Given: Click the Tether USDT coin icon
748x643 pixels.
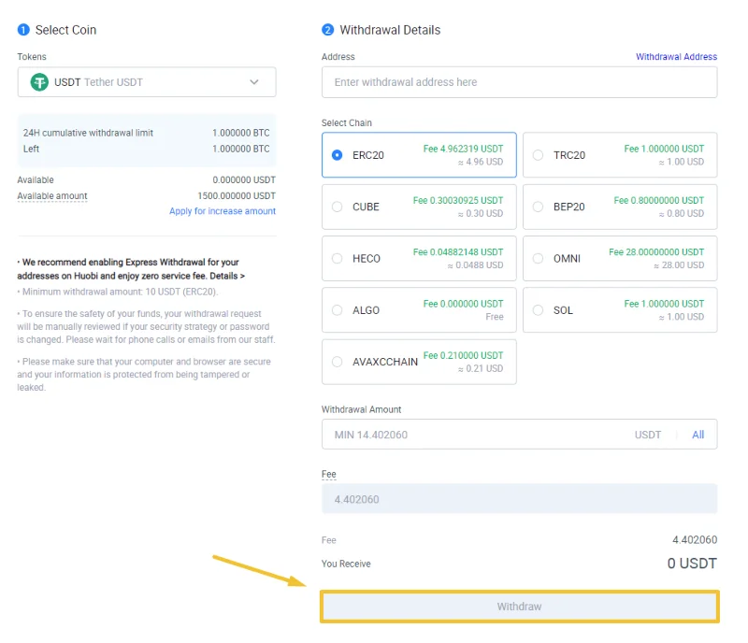Looking at the screenshot, I should pos(39,82).
